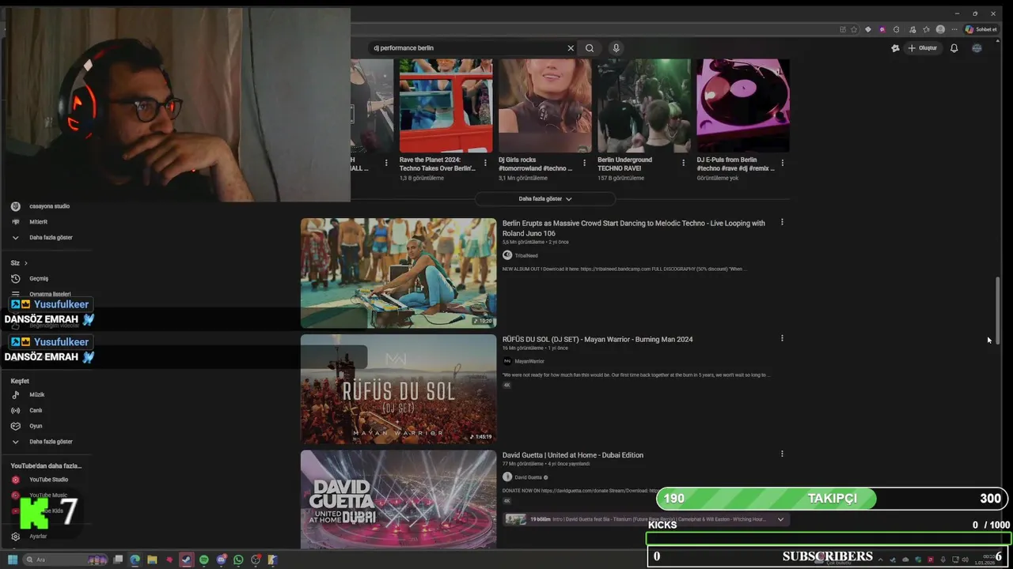Open YouTube Studio in sidebar
The image size is (1013, 569).
[x=47, y=480]
